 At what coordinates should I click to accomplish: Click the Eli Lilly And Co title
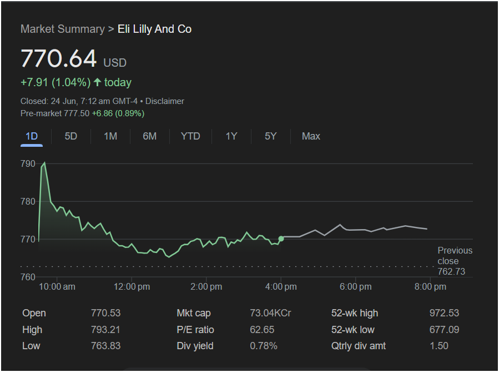tap(155, 29)
